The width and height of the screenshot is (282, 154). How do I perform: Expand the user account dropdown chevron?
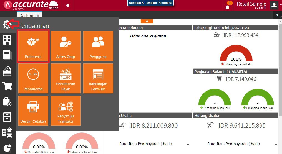[281, 5]
